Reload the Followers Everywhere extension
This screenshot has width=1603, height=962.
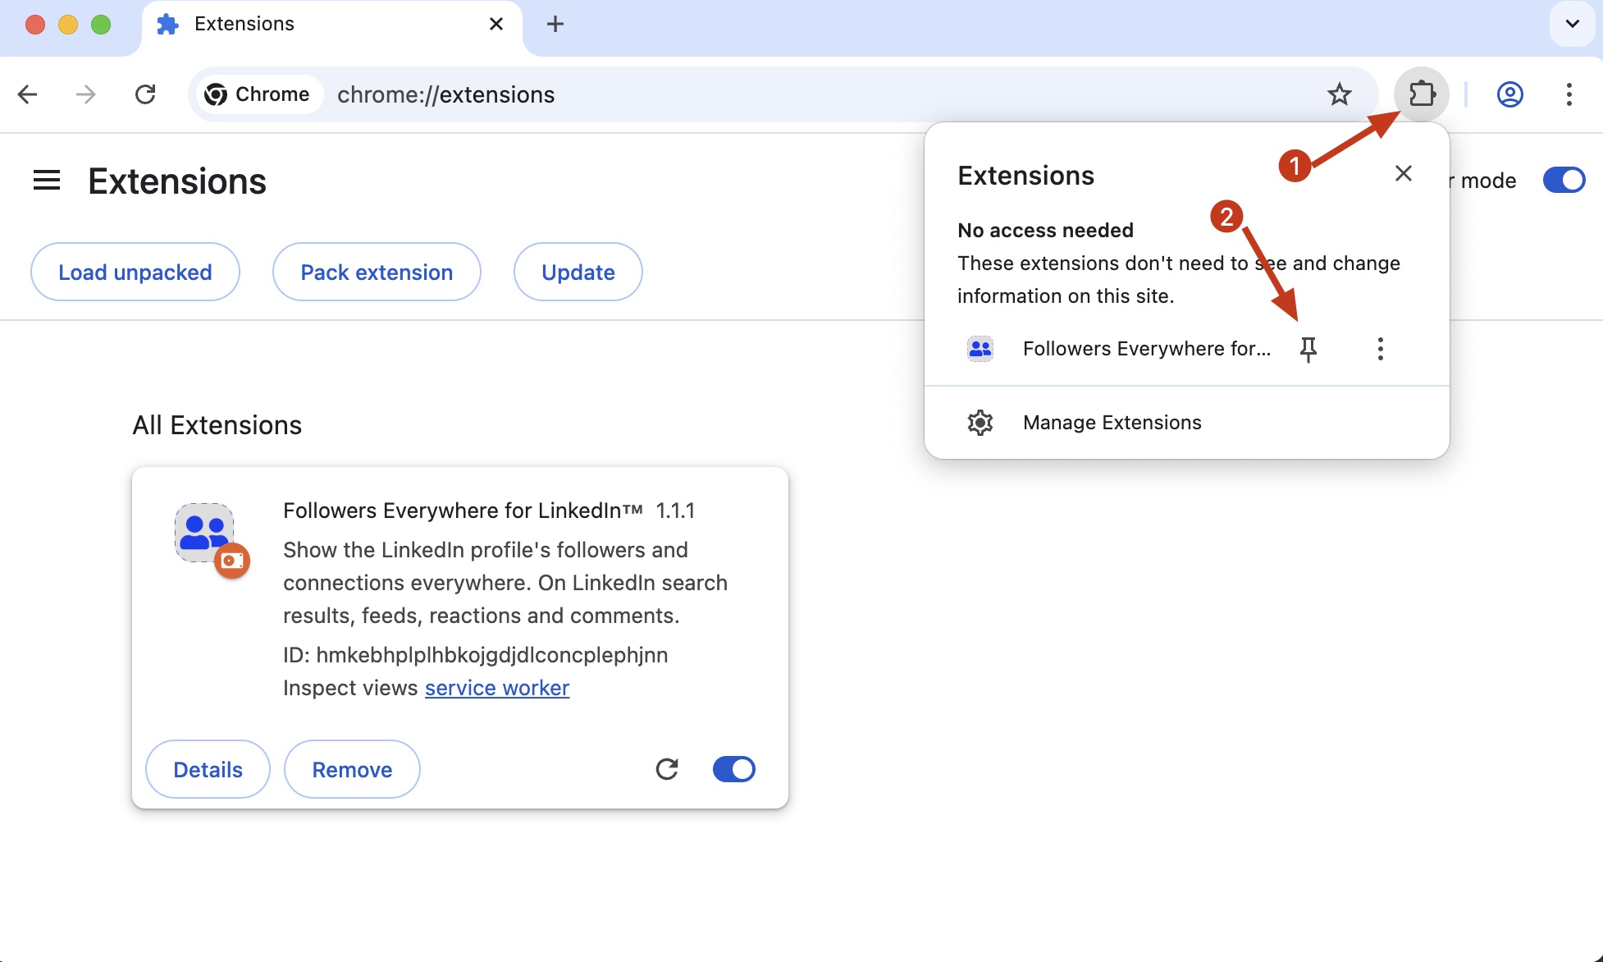pyautogui.click(x=667, y=769)
